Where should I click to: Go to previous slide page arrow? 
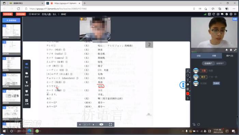pos(80,124)
